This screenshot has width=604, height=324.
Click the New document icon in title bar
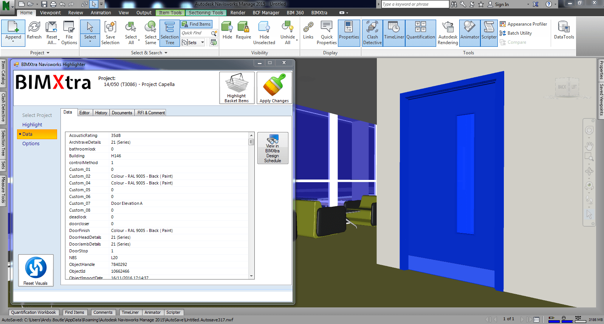click(x=22, y=4)
